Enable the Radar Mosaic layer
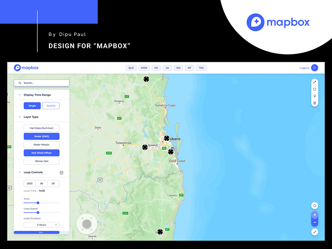Image resolution: width=332 pixels, height=249 pixels. pos(41,144)
